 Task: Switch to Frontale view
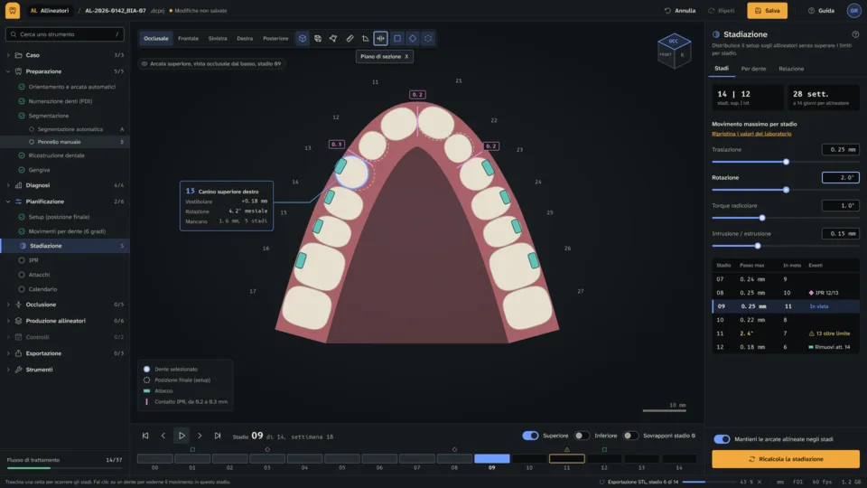[x=188, y=39]
